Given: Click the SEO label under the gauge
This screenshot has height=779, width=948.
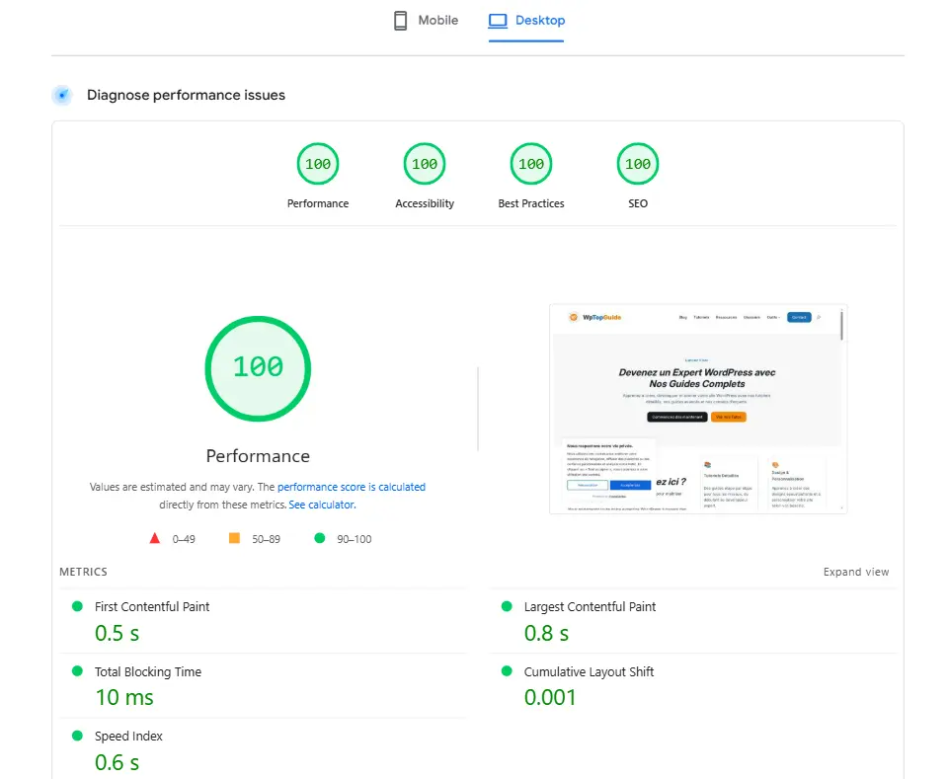Looking at the screenshot, I should pyautogui.click(x=638, y=203).
